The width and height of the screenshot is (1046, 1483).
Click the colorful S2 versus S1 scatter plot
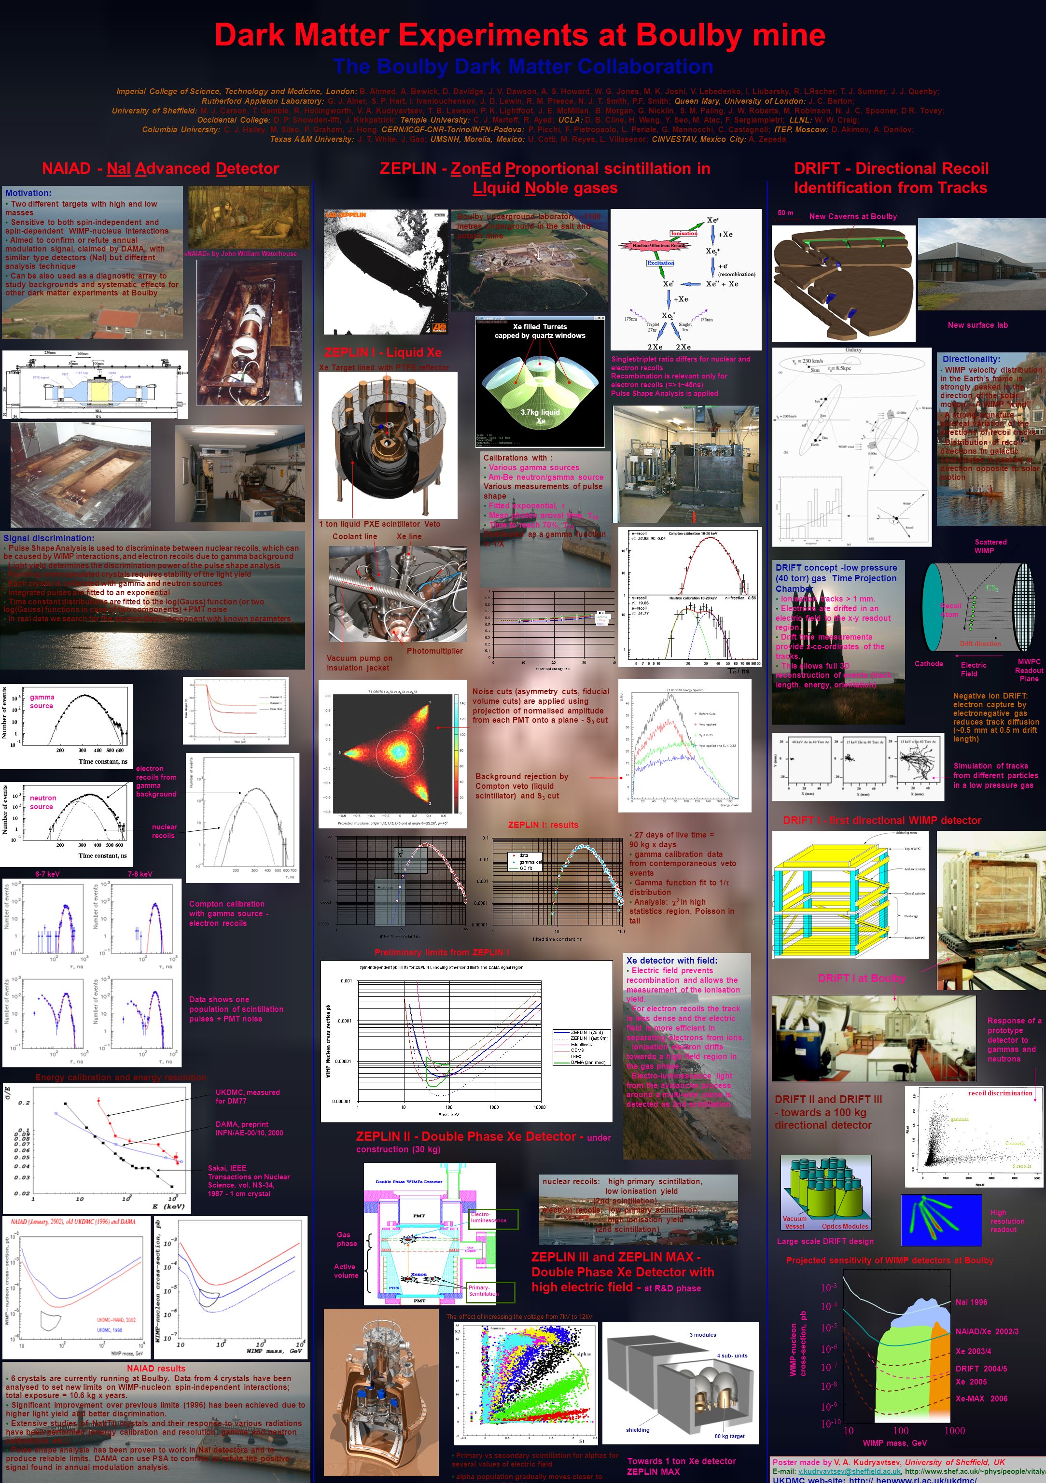526,1383
